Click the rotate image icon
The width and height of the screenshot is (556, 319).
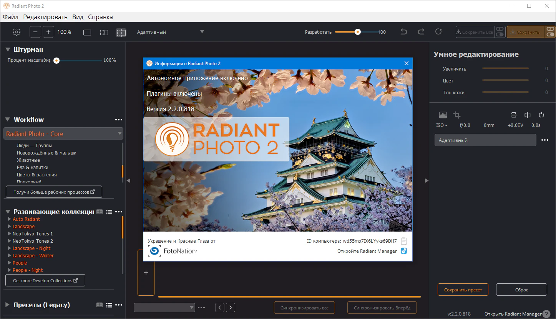pos(542,115)
